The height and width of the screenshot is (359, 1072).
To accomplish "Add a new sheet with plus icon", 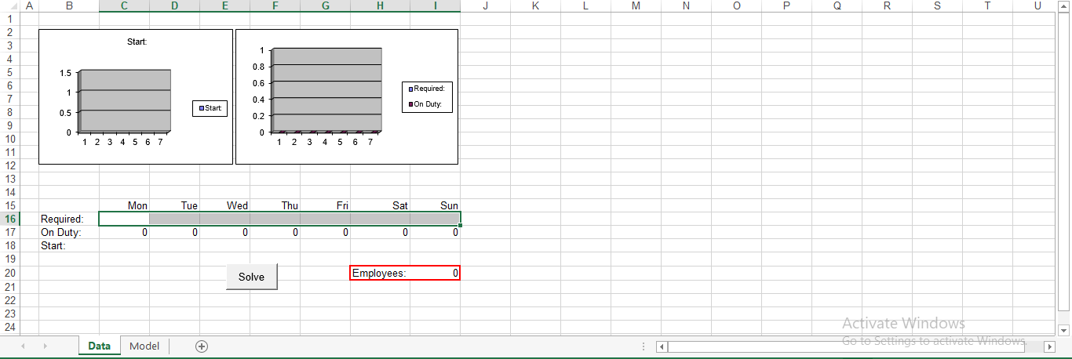I will [x=202, y=346].
